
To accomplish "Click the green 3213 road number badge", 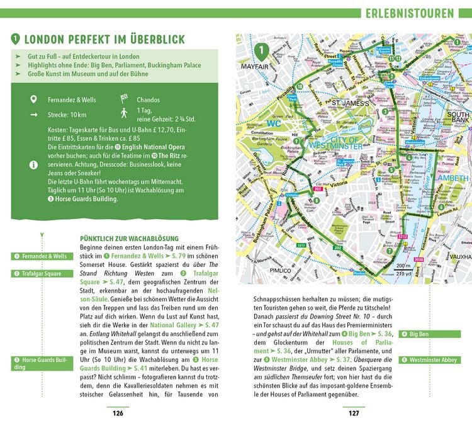I will (x=301, y=245).
